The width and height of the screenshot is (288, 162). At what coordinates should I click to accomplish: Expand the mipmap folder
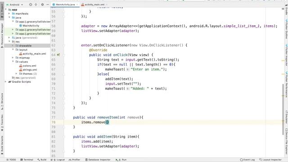point(13,58)
